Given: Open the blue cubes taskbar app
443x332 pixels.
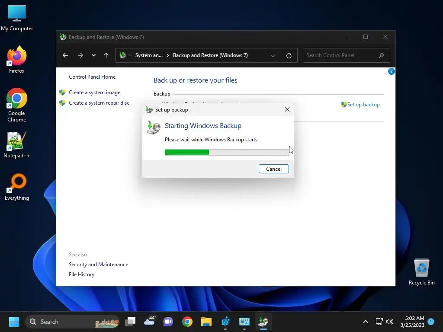Looking at the screenshot, I should point(225,322).
